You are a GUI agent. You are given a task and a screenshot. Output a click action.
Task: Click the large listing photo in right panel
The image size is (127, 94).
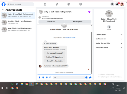[x=109, y=14]
